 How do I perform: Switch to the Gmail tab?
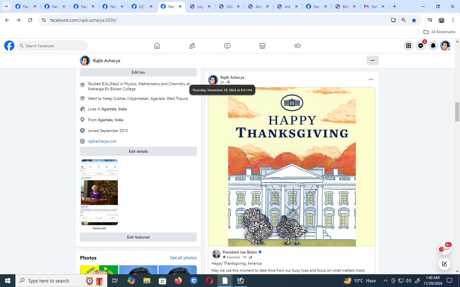tap(374, 6)
